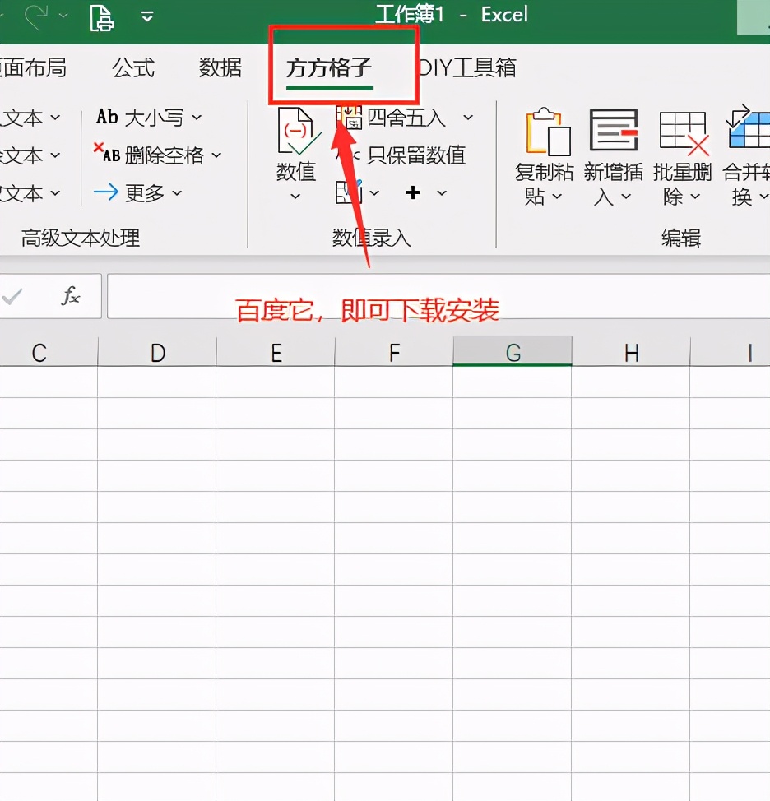Click the new document icon in the title bar
The width and height of the screenshot is (770, 801).
[100, 18]
